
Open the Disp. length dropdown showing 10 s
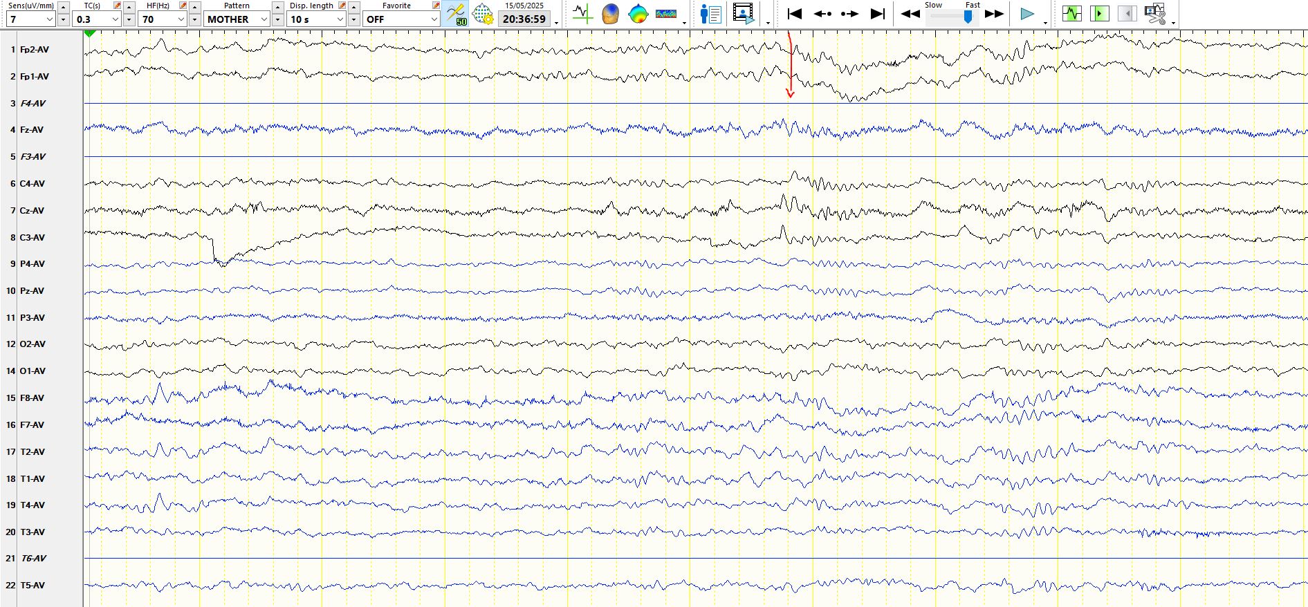coord(316,19)
